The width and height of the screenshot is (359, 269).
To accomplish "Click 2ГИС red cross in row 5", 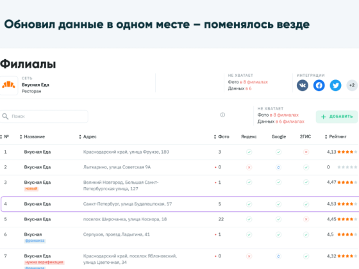I will tap(306, 219).
